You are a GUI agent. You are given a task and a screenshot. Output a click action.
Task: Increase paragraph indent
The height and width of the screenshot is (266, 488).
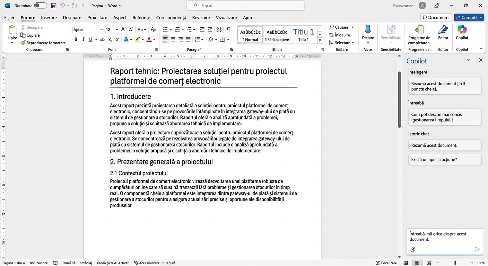210,29
